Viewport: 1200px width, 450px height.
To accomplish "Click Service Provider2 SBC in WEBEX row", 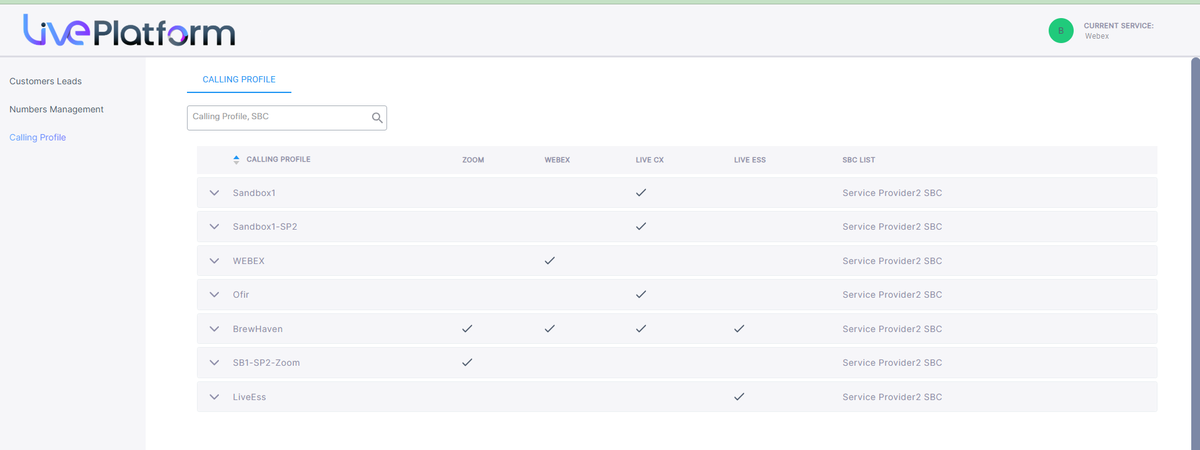I will [892, 261].
